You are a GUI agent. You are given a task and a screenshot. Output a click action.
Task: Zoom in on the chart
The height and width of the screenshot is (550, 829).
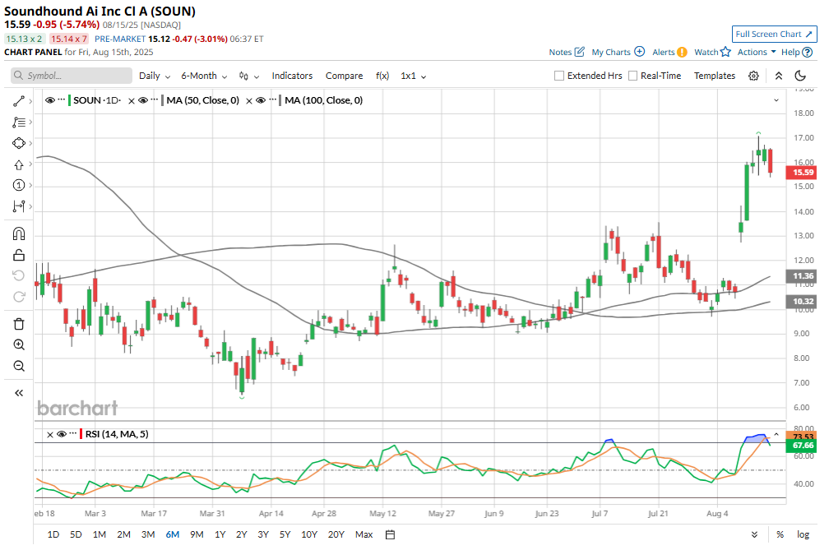19,344
